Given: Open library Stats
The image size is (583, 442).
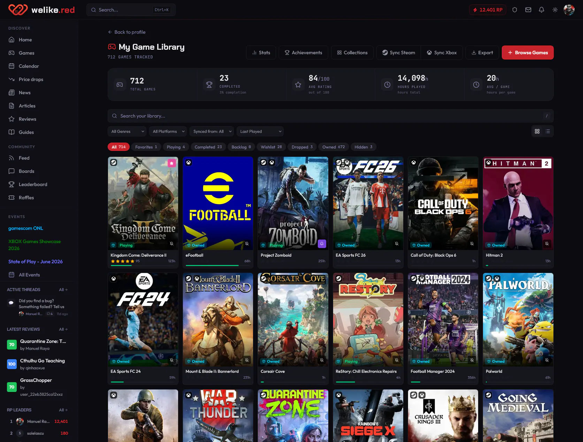Looking at the screenshot, I should (261, 53).
